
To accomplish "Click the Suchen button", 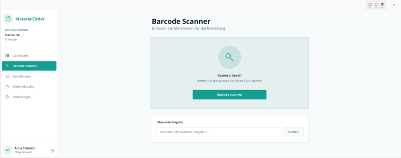I will [x=293, y=132].
